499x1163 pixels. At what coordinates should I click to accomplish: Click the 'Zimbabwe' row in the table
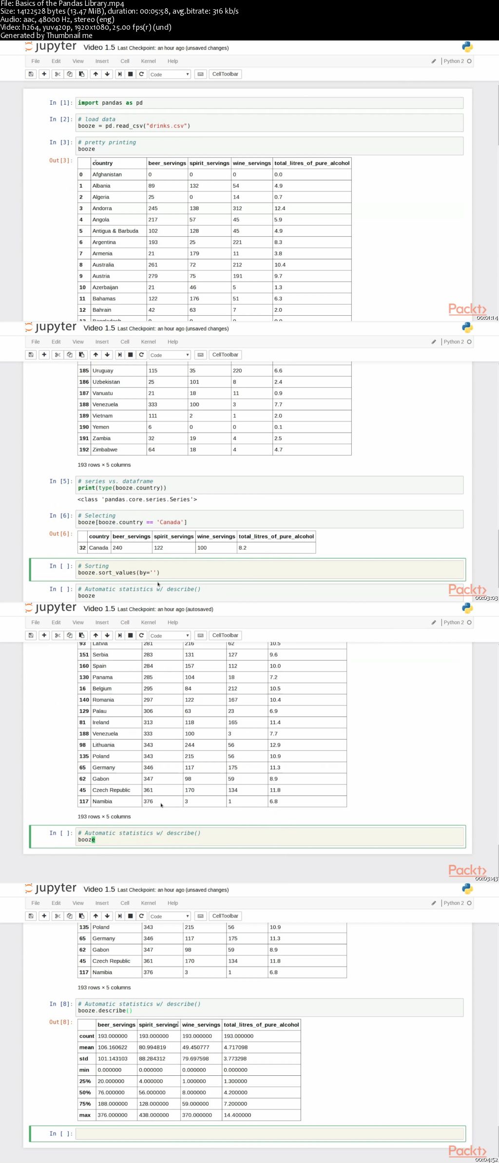[214, 450]
